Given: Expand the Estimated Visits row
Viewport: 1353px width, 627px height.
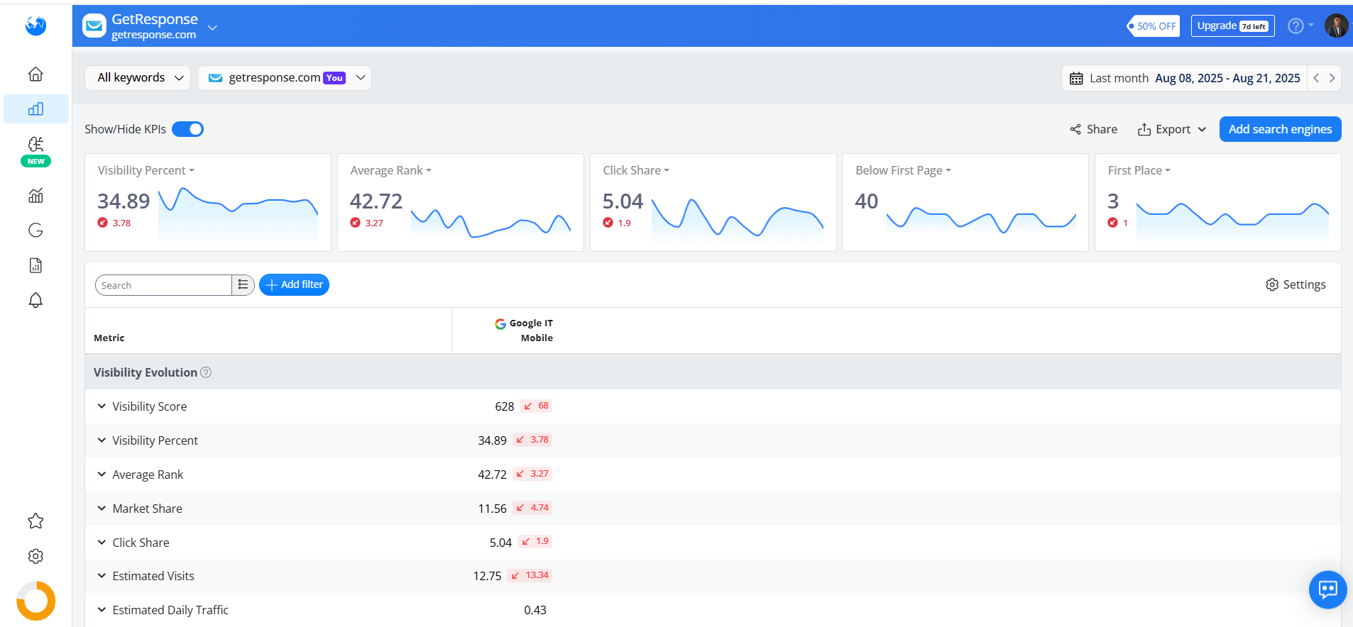Looking at the screenshot, I should coord(102,576).
